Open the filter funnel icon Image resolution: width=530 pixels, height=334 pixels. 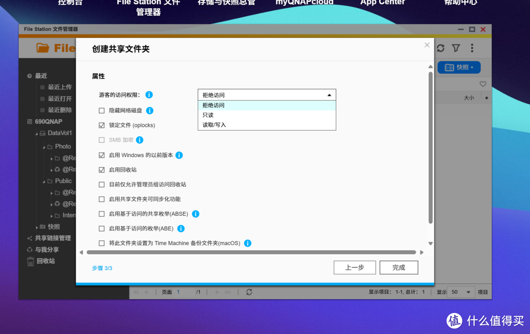coord(456,48)
